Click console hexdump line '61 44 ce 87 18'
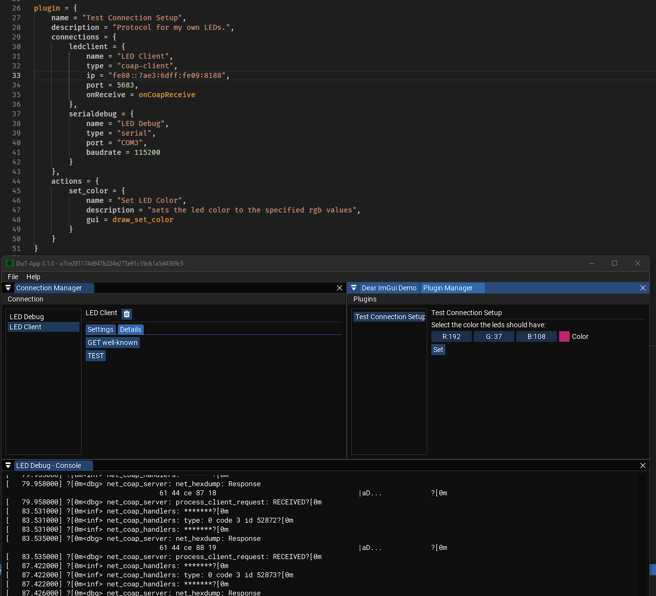 point(188,493)
